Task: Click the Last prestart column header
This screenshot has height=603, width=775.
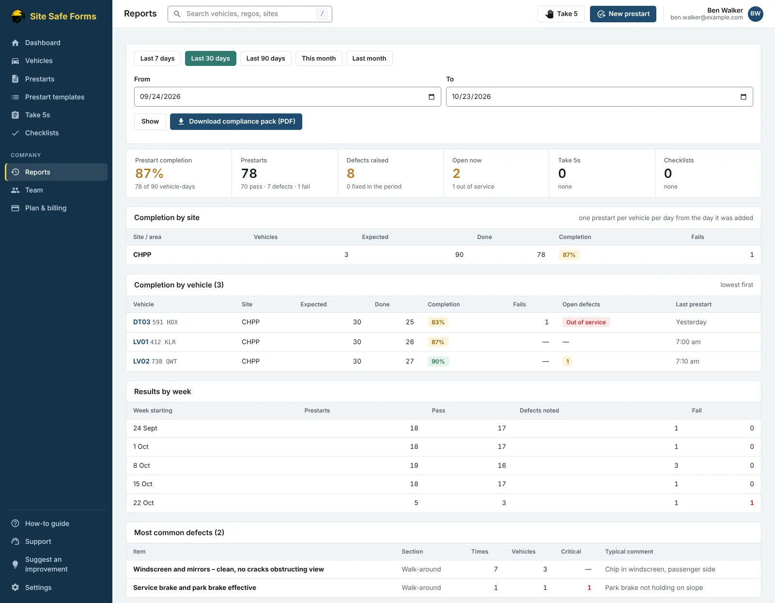Action: tap(694, 304)
